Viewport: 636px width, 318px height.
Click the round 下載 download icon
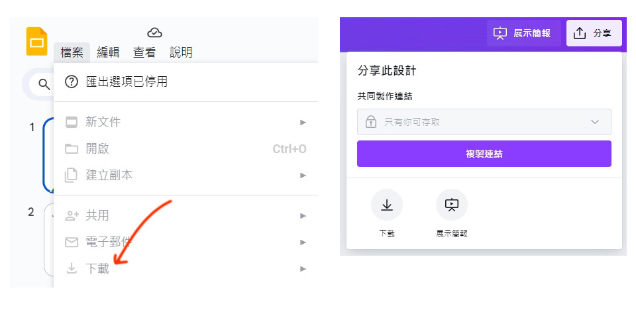click(x=387, y=205)
